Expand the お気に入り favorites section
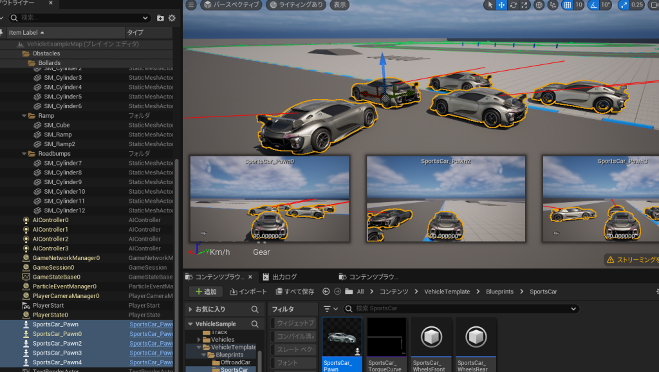The height and width of the screenshot is (372, 659). click(x=190, y=309)
